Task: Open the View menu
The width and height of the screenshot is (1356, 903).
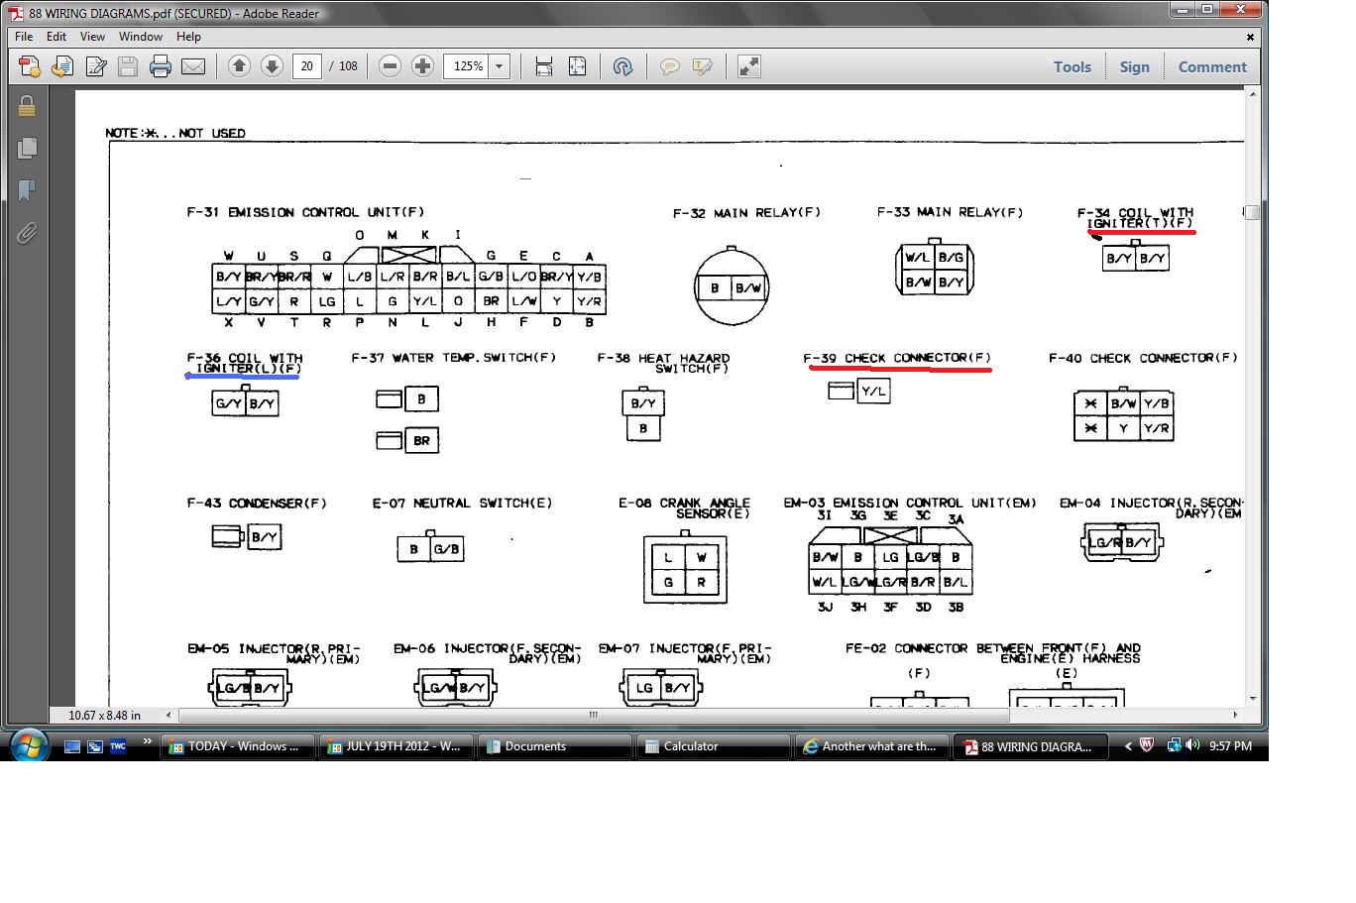Action: tap(92, 36)
